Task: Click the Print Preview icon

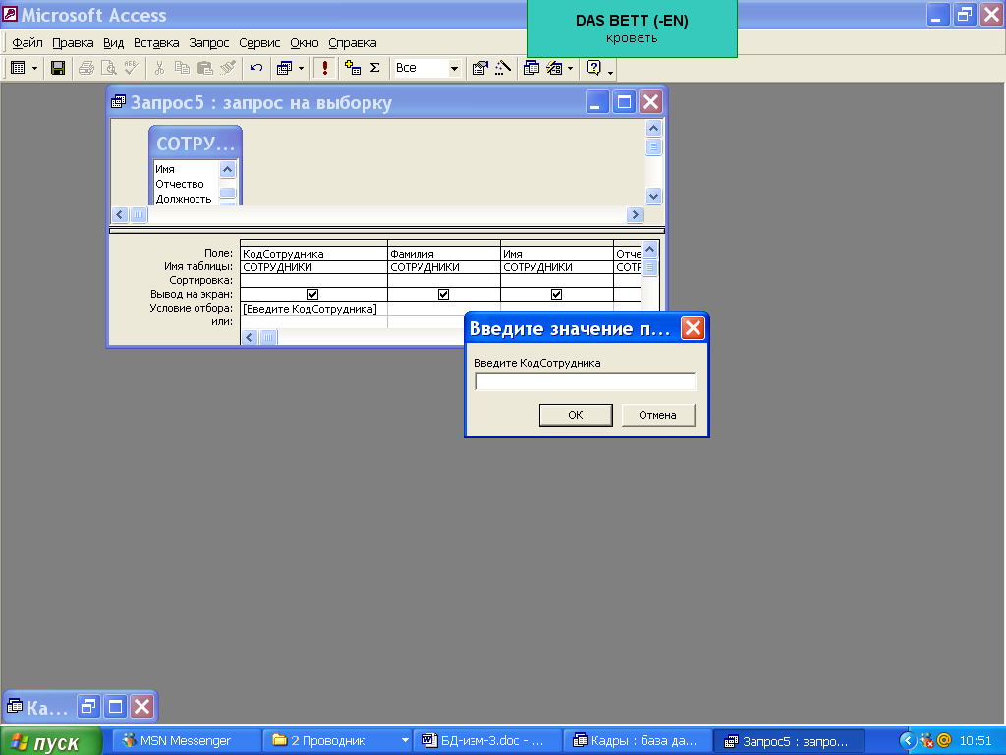Action: (x=108, y=68)
